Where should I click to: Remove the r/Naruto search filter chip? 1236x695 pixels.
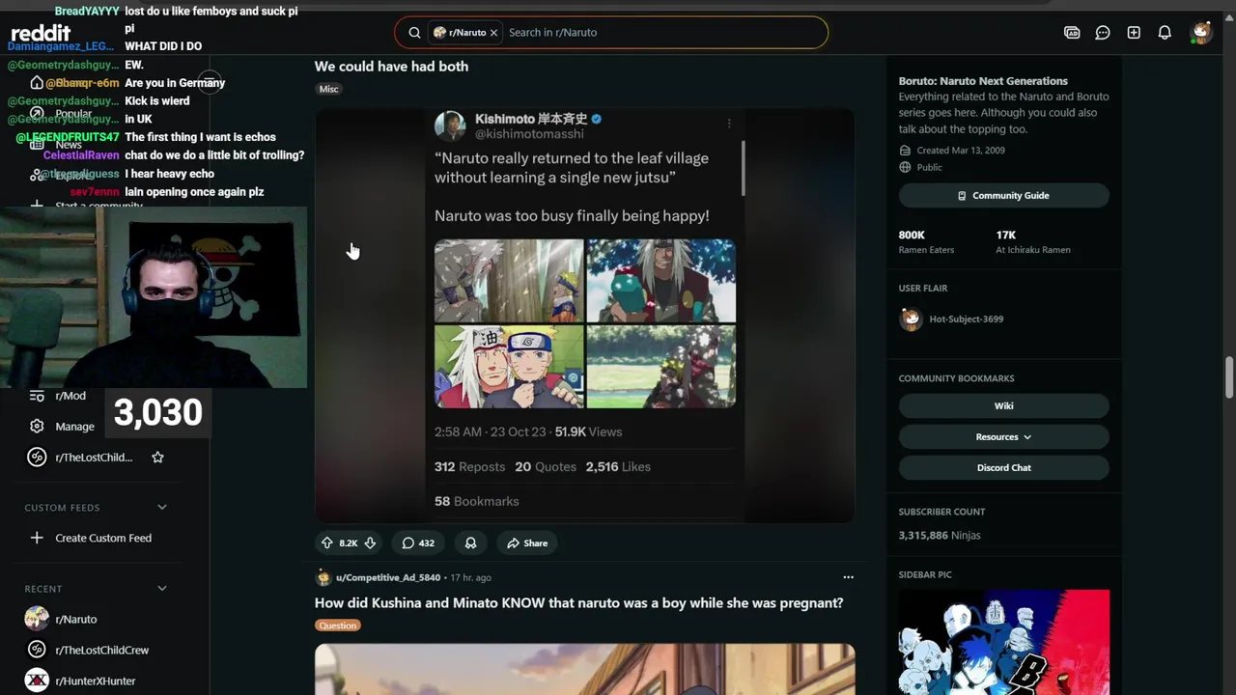point(493,33)
